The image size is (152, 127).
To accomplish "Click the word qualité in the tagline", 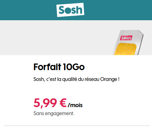I will click(x=70, y=80).
